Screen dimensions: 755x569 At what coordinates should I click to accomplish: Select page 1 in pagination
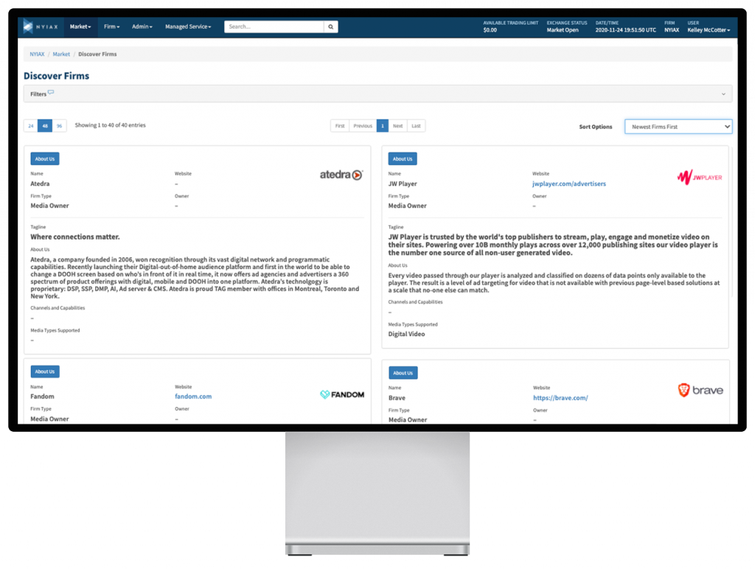[x=383, y=125]
